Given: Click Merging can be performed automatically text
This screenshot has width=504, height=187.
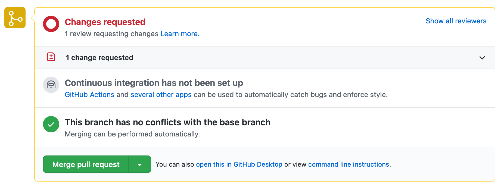Looking at the screenshot, I should click(x=132, y=134).
